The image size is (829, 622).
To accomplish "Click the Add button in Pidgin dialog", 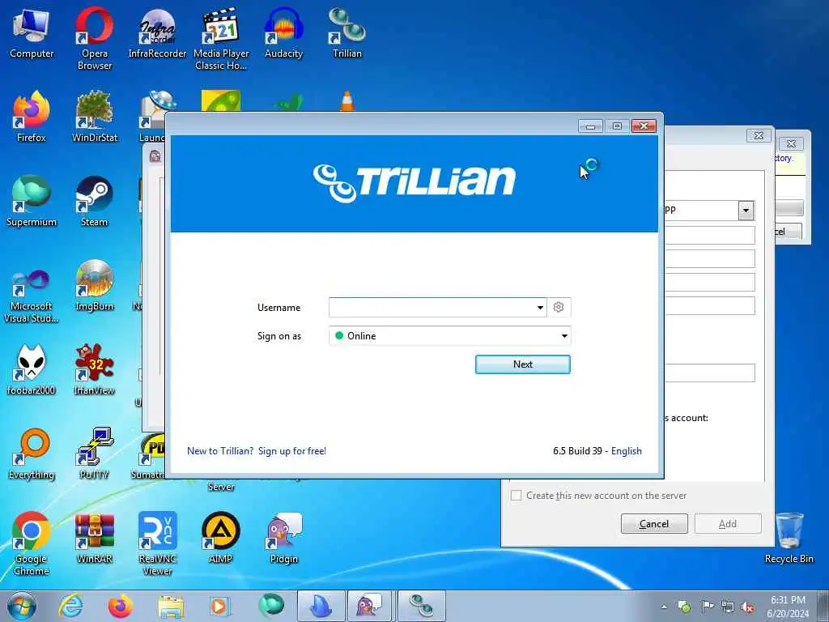I will (x=728, y=524).
